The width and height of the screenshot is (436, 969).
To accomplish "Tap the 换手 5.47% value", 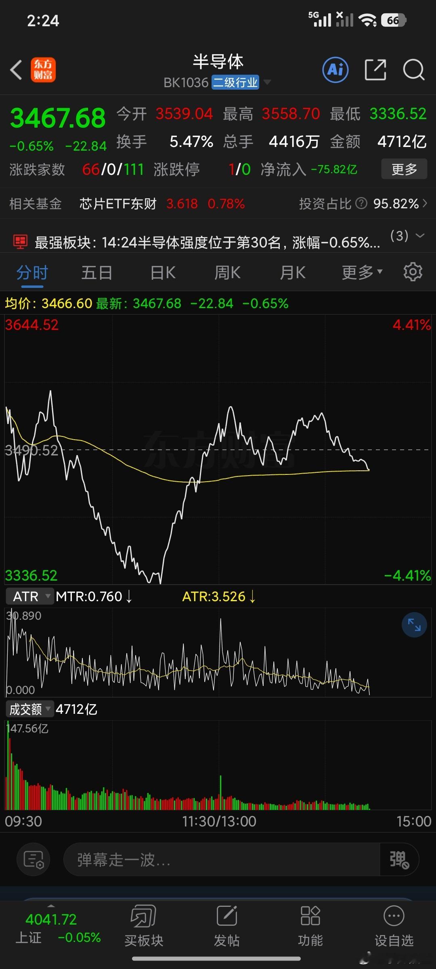I will 191,142.
